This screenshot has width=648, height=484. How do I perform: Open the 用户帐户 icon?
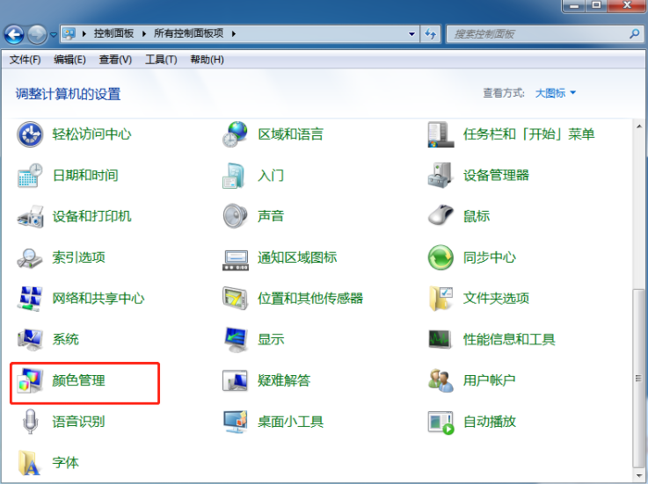(440, 380)
